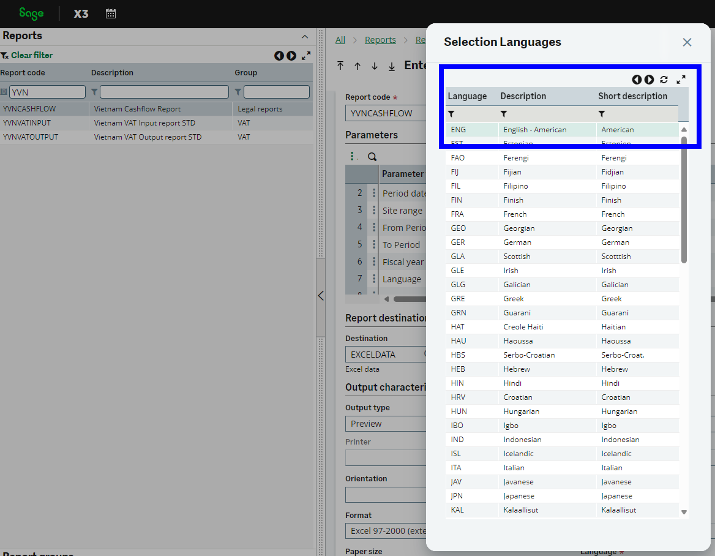
Task: Close the Selection Languages dialog
Action: (x=687, y=42)
